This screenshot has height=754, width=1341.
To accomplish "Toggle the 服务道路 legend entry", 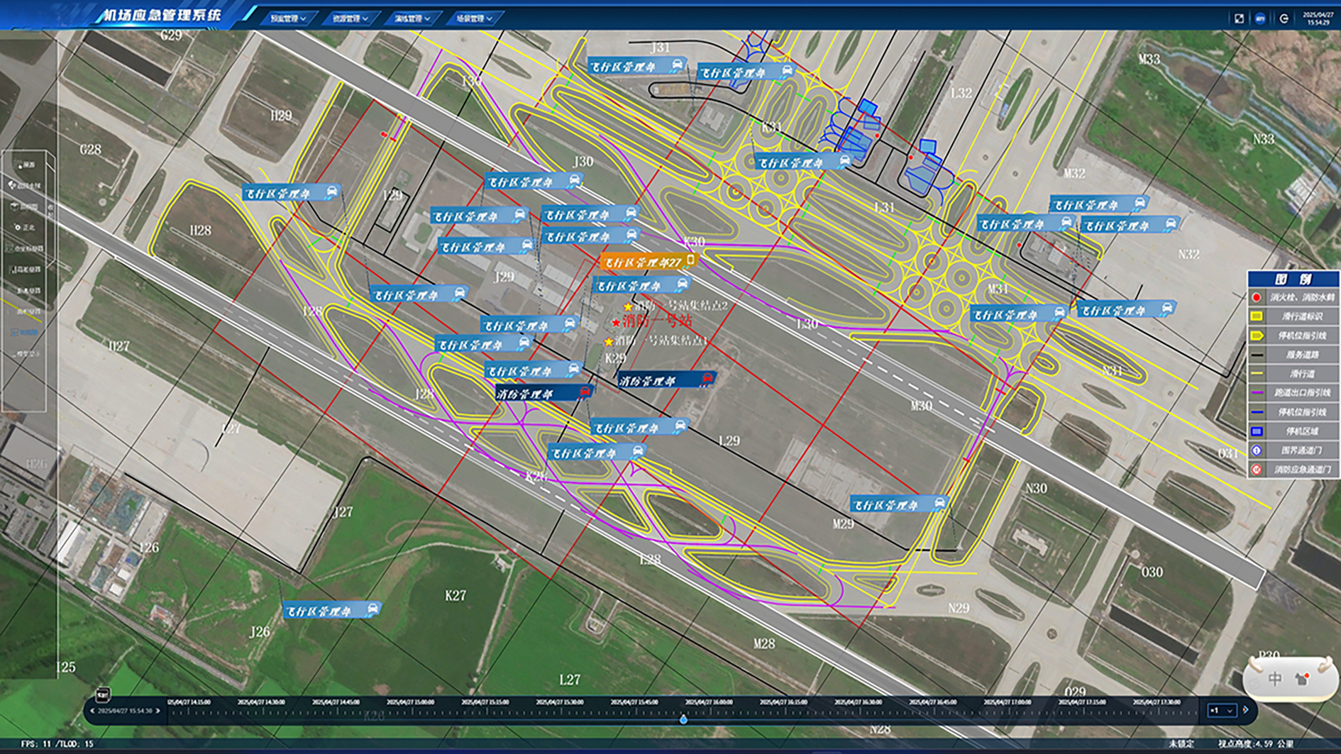I will tap(1293, 354).
